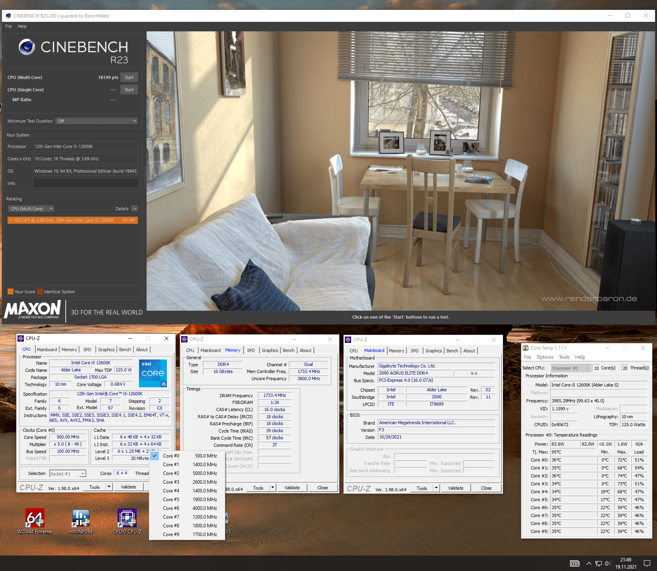
Task: Start the CPU (Single Core) test
Action: [129, 90]
